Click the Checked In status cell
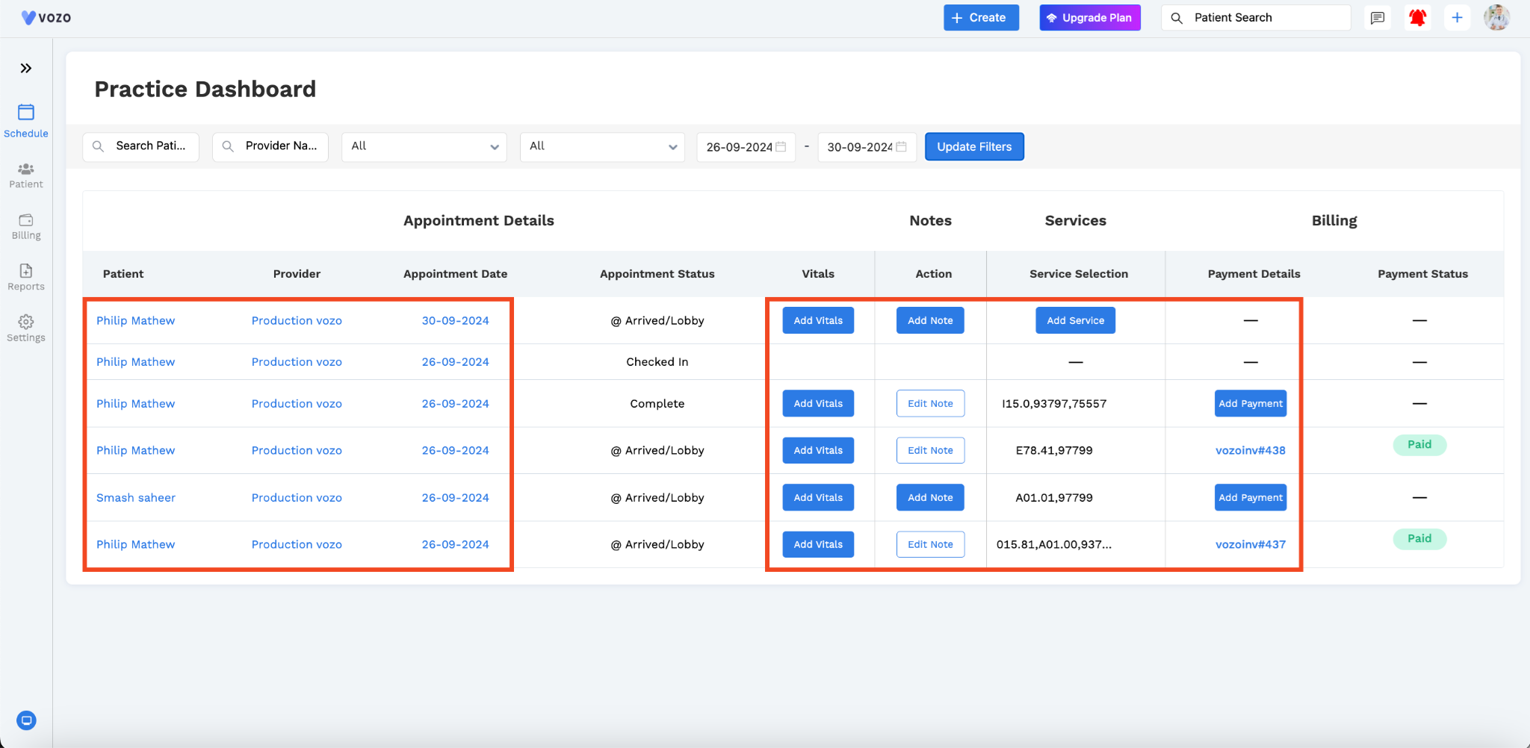This screenshot has width=1530, height=748. pos(657,361)
